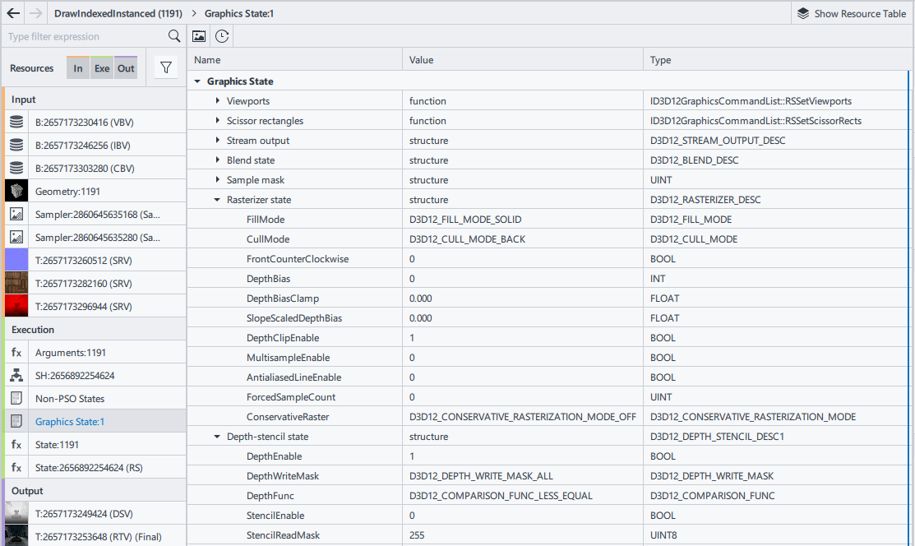Click the Value column header

pos(422,60)
